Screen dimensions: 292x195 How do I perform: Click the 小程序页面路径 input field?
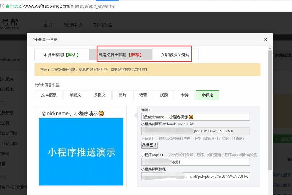195,176
